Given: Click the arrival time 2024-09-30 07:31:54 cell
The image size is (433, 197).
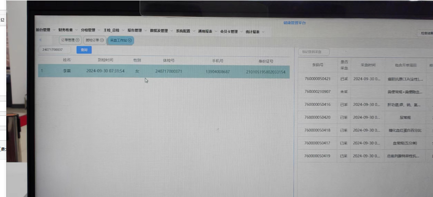Looking at the screenshot, I should pos(105,71).
